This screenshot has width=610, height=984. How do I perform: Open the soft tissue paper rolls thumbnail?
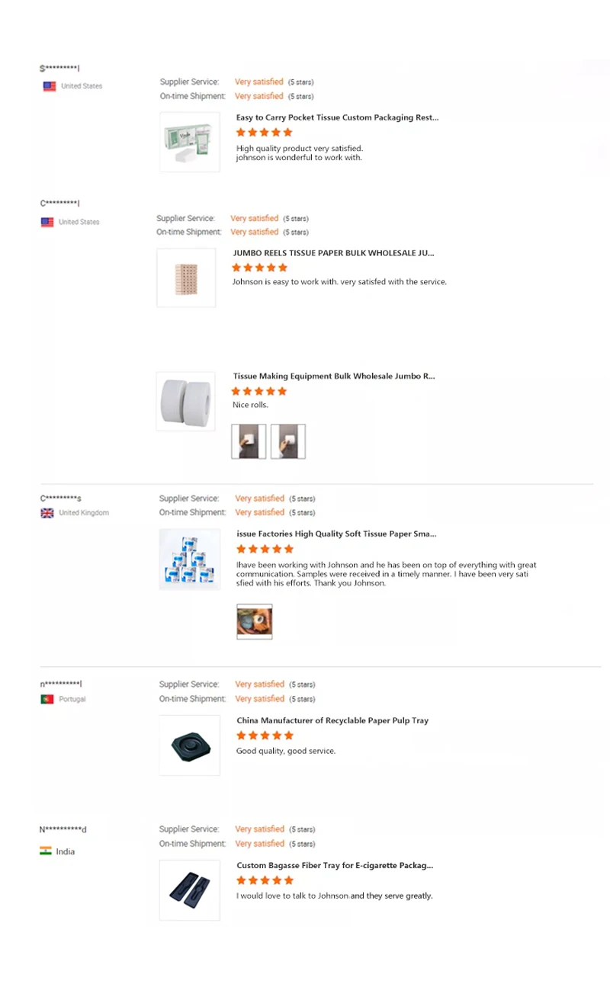(x=189, y=559)
